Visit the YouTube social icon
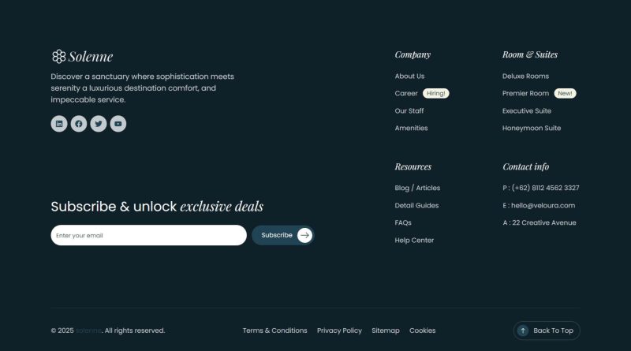The width and height of the screenshot is (631, 351). click(118, 124)
